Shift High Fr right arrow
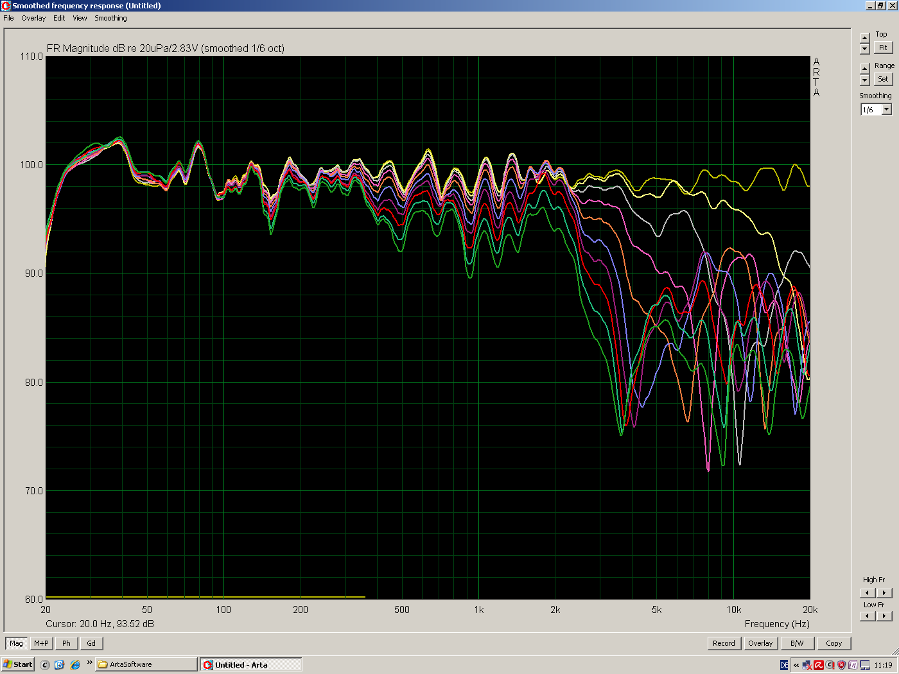Screen dimensions: 899x674 coord(884,593)
